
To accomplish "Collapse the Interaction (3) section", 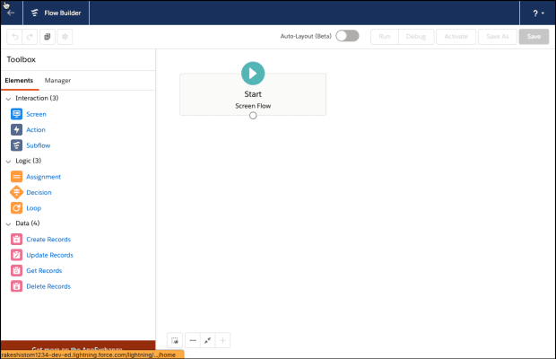I will click(x=8, y=98).
